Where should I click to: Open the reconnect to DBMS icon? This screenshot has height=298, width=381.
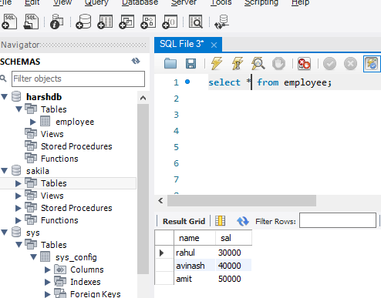click(x=221, y=22)
